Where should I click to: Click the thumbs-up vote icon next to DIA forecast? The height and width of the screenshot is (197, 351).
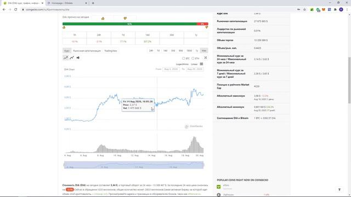coord(103,18)
